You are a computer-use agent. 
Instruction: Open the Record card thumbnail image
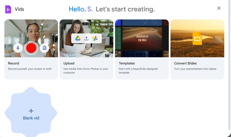pos(31,38)
